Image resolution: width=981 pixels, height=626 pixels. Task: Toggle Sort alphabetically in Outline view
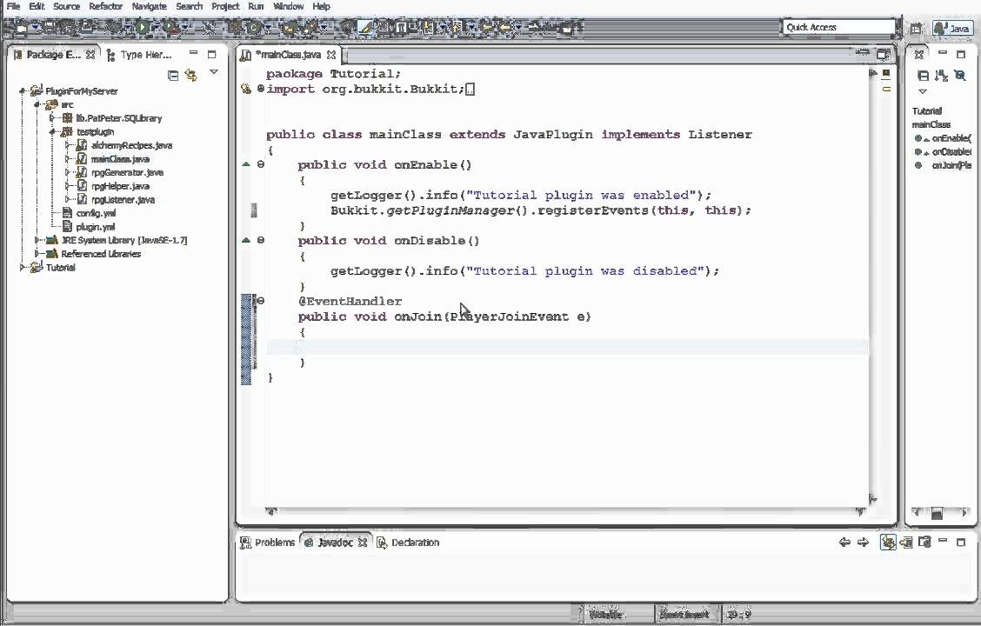[x=940, y=76]
